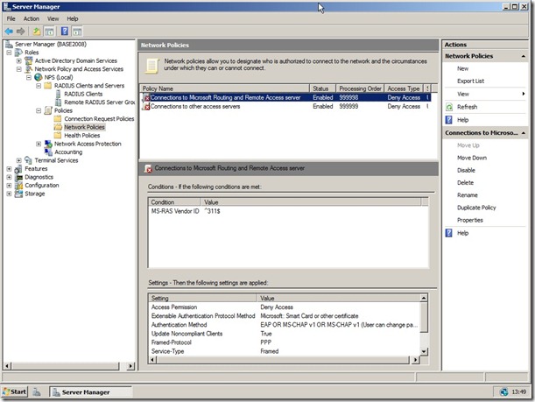Viewport: 535px width, 402px height.
Task: Sort by the Processing Order column header
Action: coord(360,88)
